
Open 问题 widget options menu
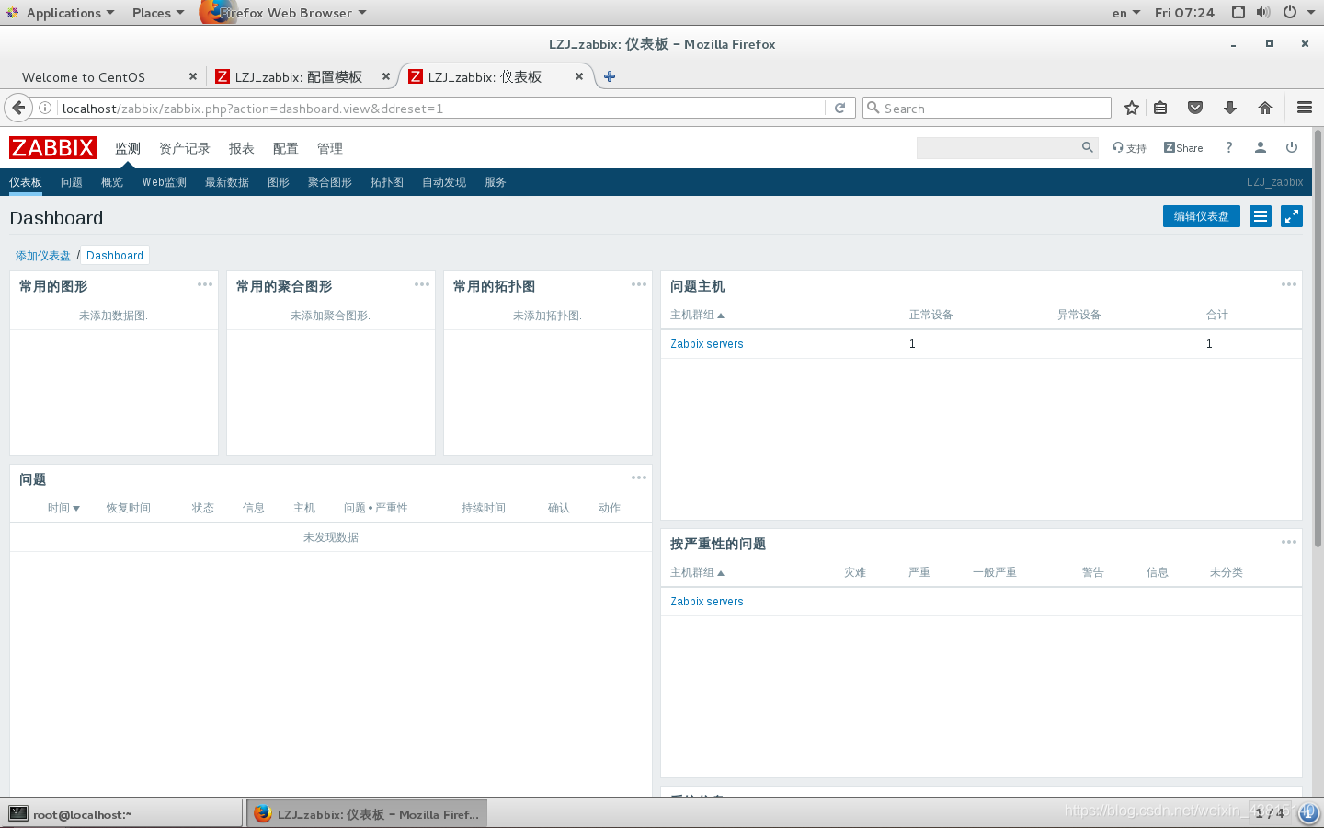click(x=639, y=477)
